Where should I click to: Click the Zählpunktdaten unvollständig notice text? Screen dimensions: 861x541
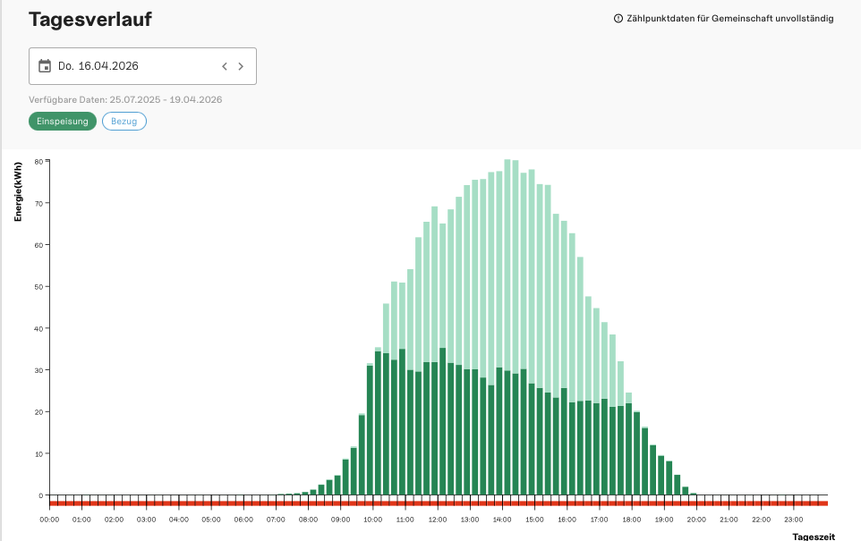pos(730,19)
